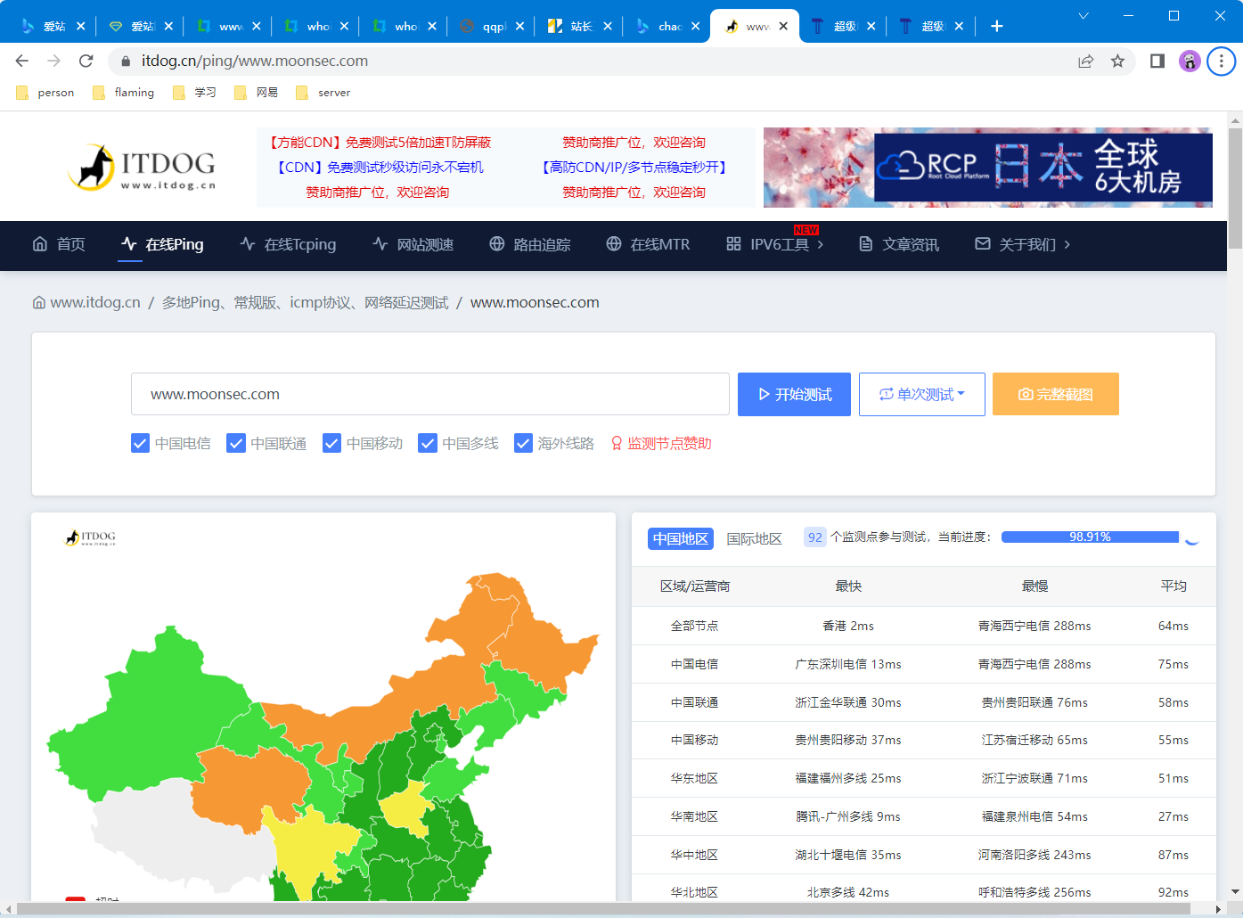Bookmark this page with the star icon
The image size is (1243, 918).
pyautogui.click(x=1117, y=61)
